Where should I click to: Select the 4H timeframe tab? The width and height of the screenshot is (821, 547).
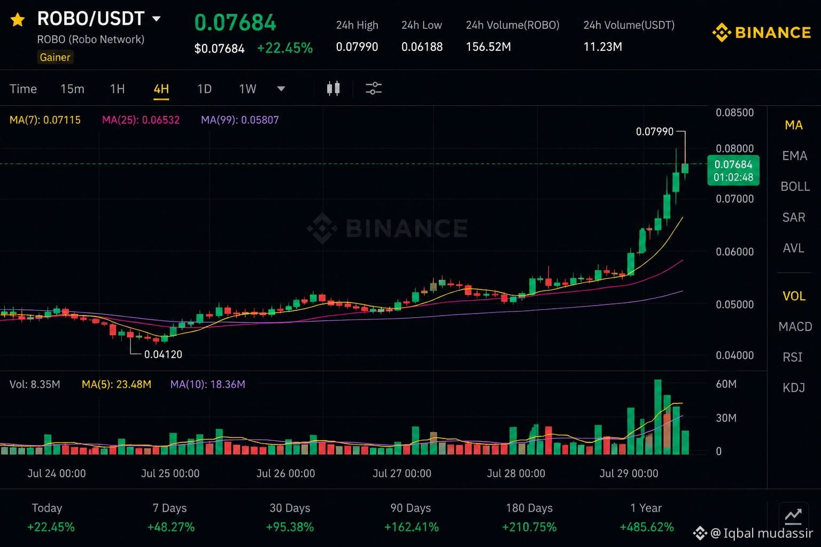tap(161, 89)
